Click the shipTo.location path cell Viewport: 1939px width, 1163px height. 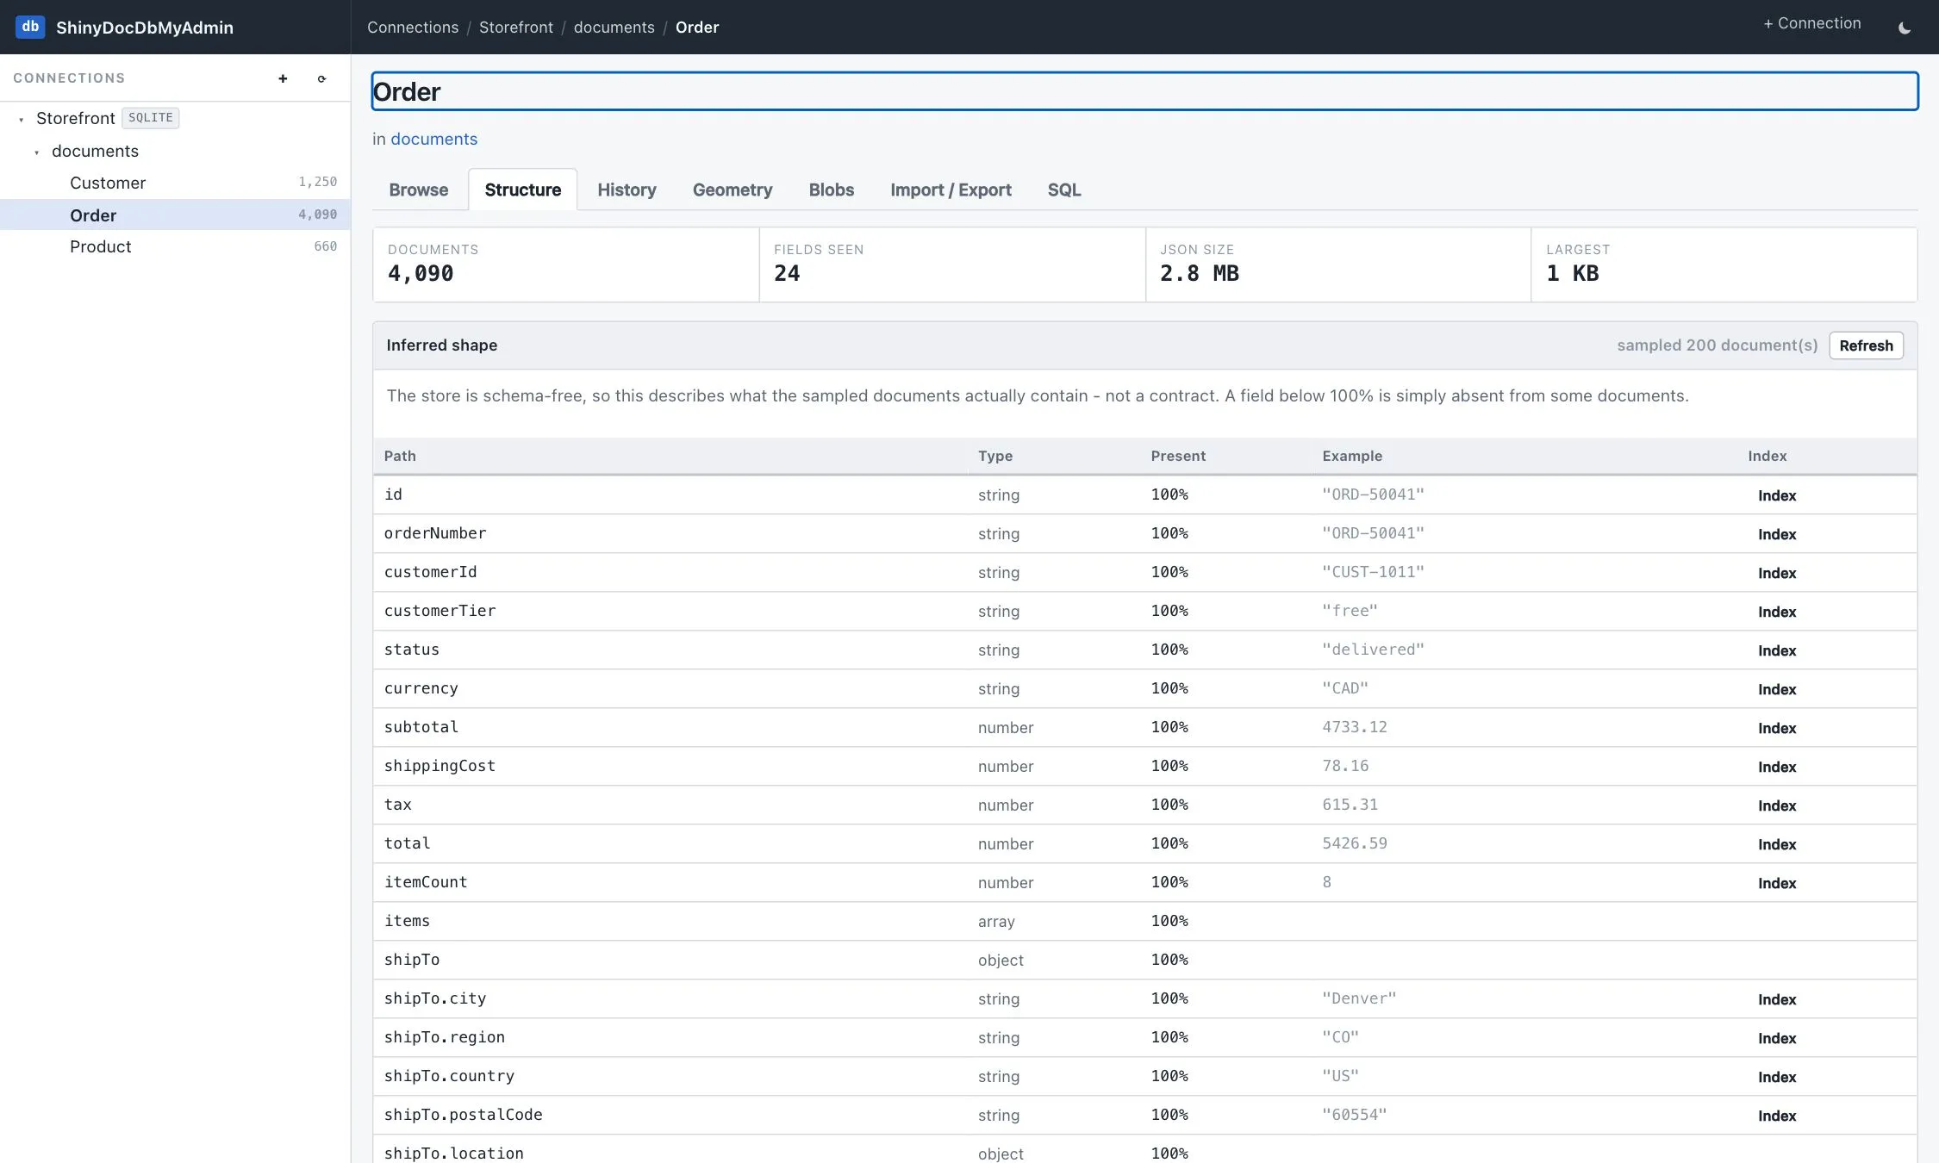453,1154
